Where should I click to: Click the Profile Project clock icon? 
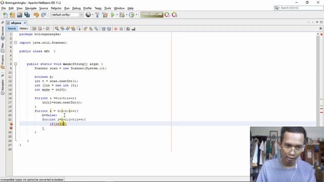point(132,15)
